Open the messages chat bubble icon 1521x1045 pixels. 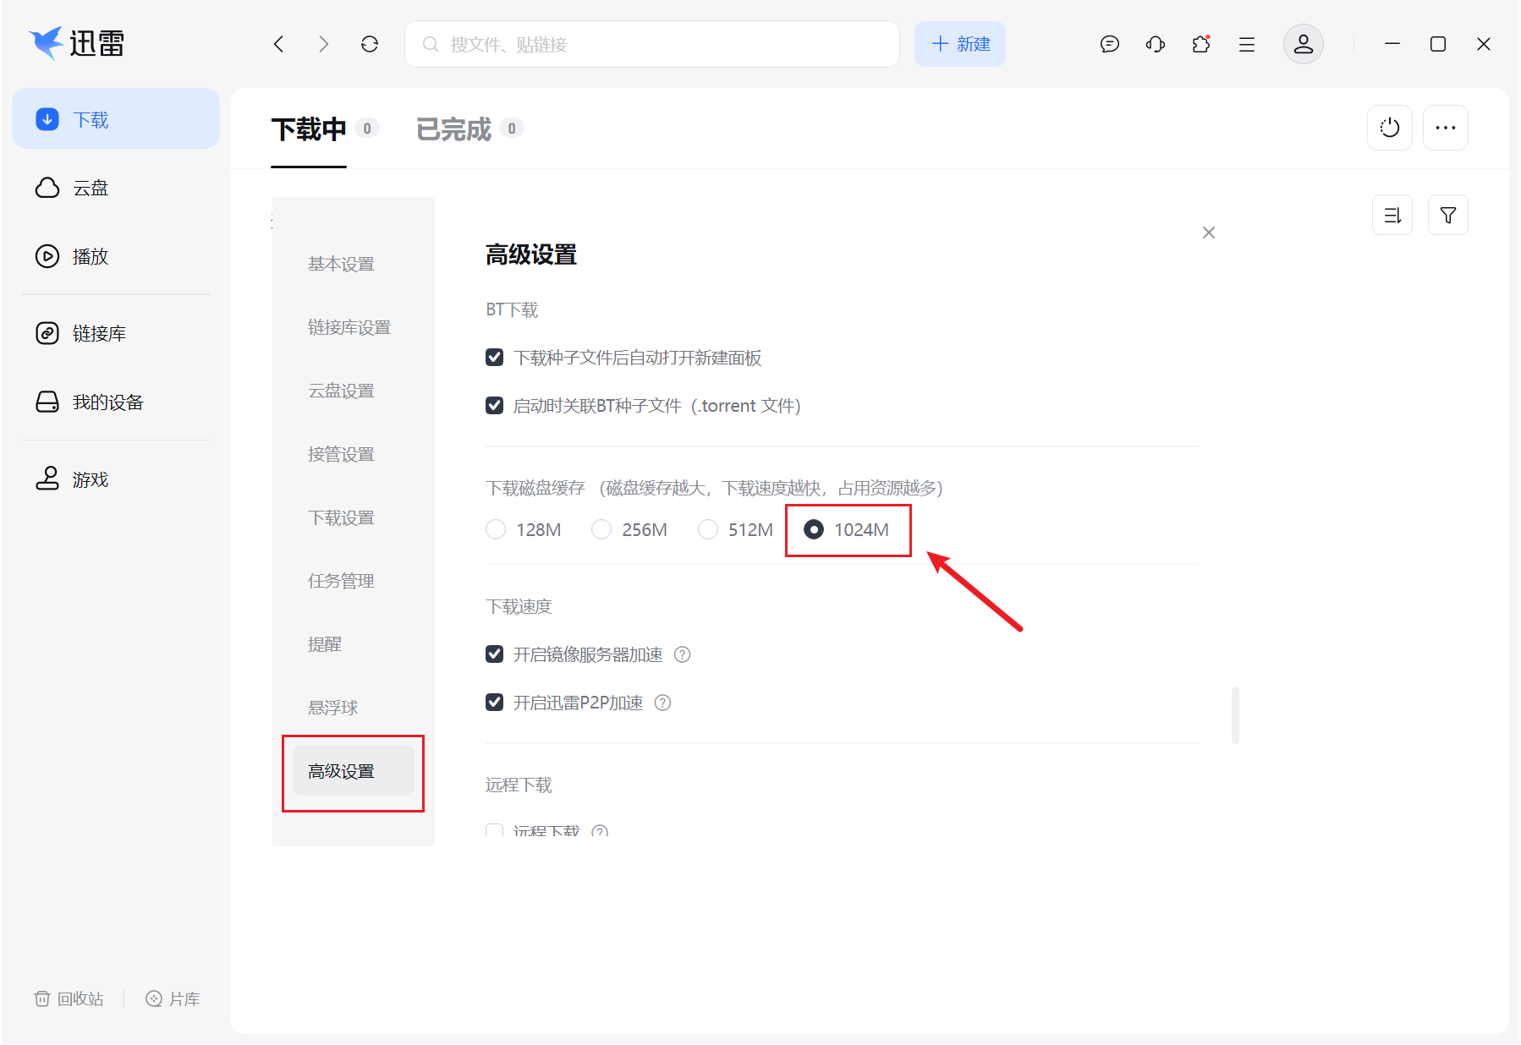coord(1110,44)
